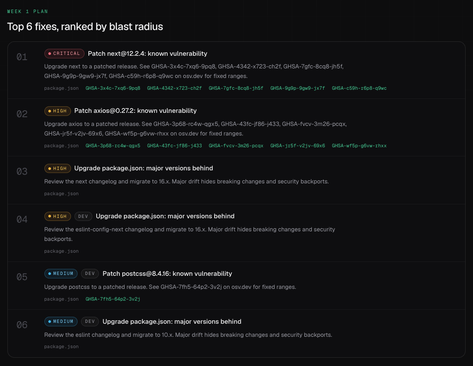Select fix 03 title about major versions
The height and width of the screenshot is (366, 473).
coord(144,168)
